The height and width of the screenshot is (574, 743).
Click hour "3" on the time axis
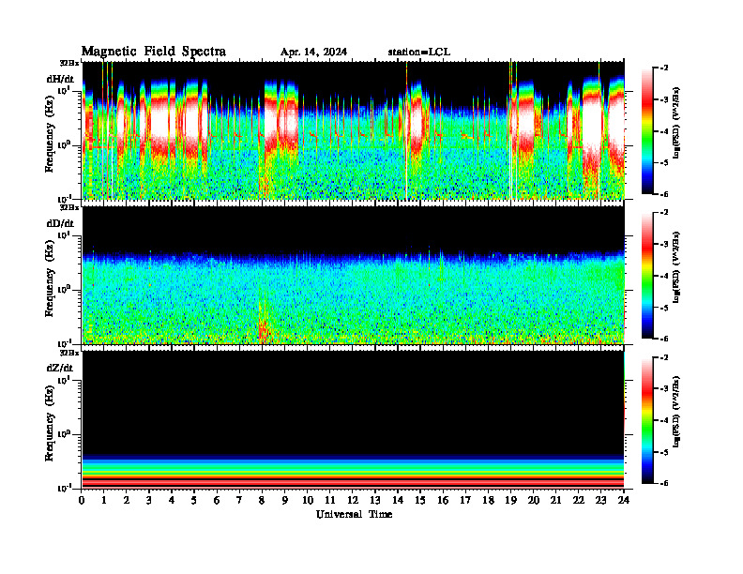point(149,500)
